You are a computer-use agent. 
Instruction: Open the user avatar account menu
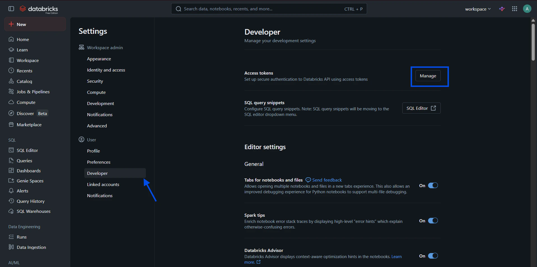tap(527, 9)
